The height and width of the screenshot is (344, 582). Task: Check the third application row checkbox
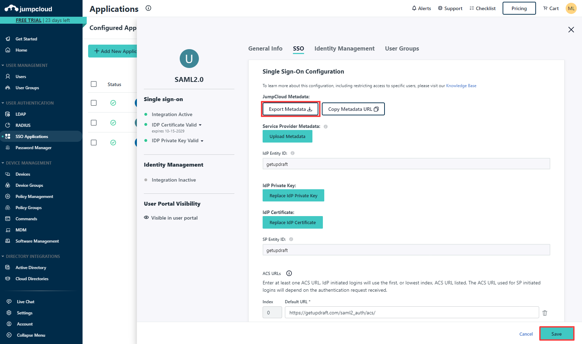94,143
